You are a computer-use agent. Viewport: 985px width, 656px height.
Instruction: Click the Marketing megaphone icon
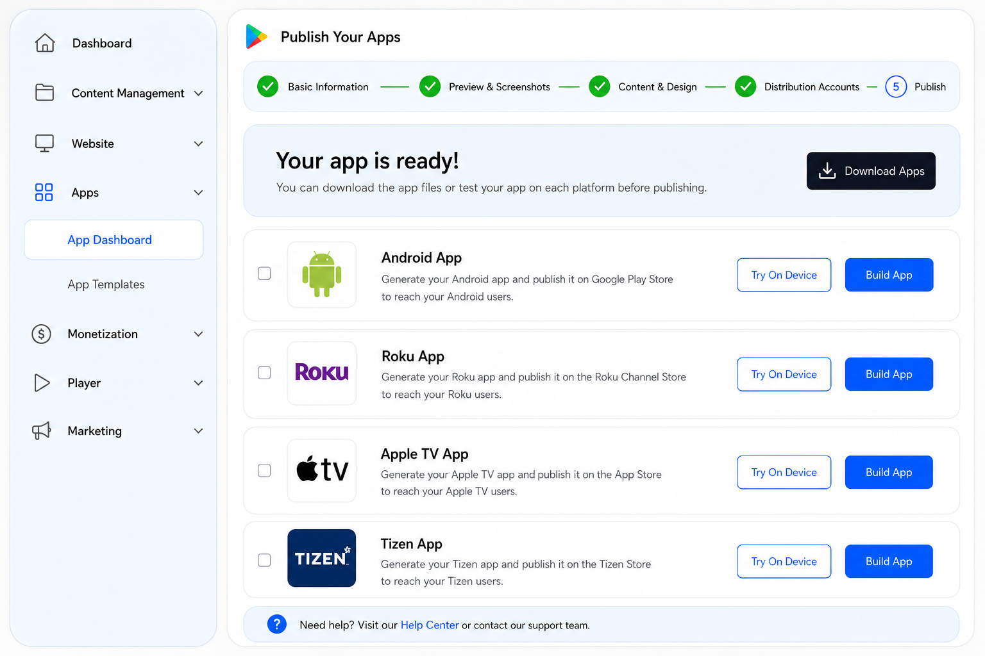42,430
